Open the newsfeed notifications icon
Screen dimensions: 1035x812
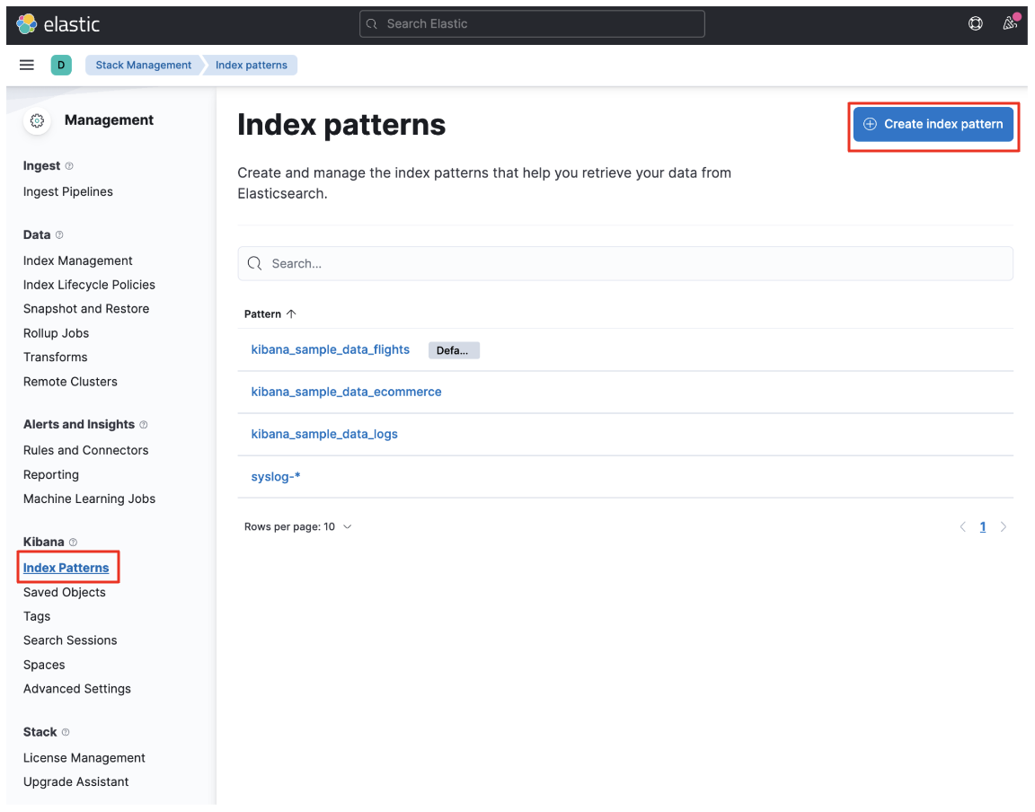[1010, 23]
